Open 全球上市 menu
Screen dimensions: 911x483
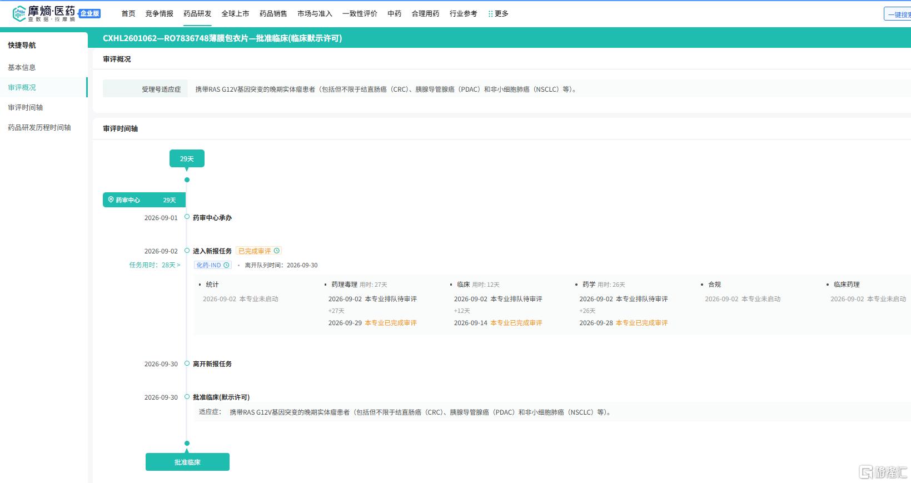point(235,14)
